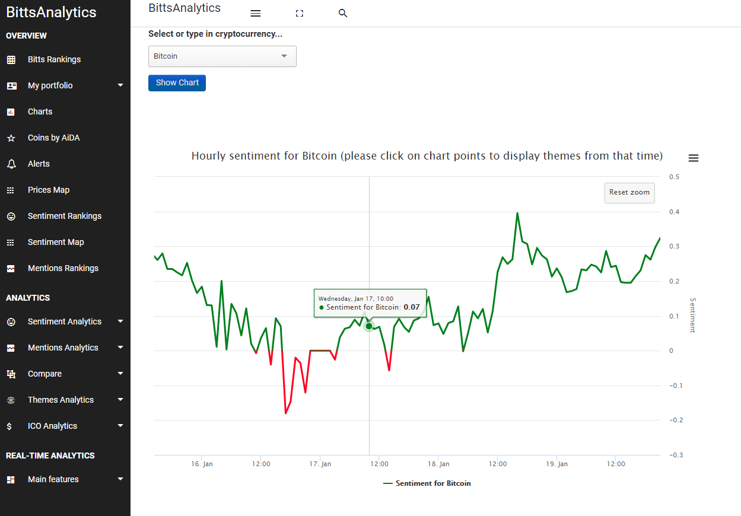Expand the Themes Analytics submenu arrow
This screenshot has width=741, height=516.
tap(120, 400)
